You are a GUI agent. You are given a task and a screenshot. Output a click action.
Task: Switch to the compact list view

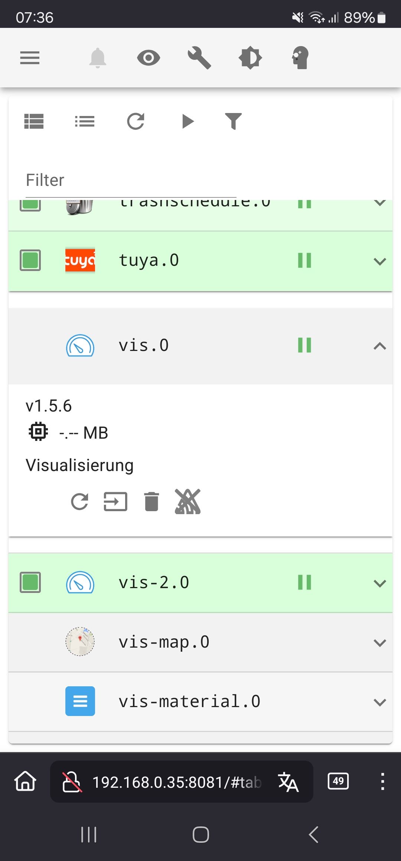[x=85, y=122]
